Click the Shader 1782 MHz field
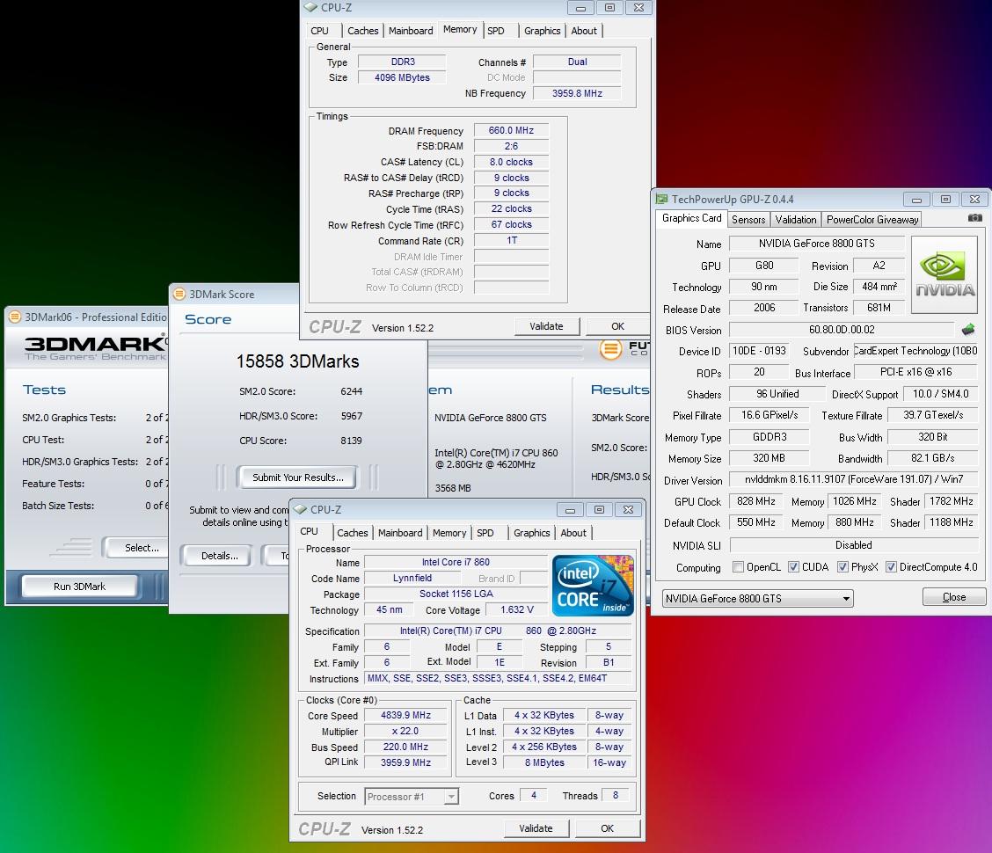Viewport: 992px width, 853px height. (x=951, y=502)
